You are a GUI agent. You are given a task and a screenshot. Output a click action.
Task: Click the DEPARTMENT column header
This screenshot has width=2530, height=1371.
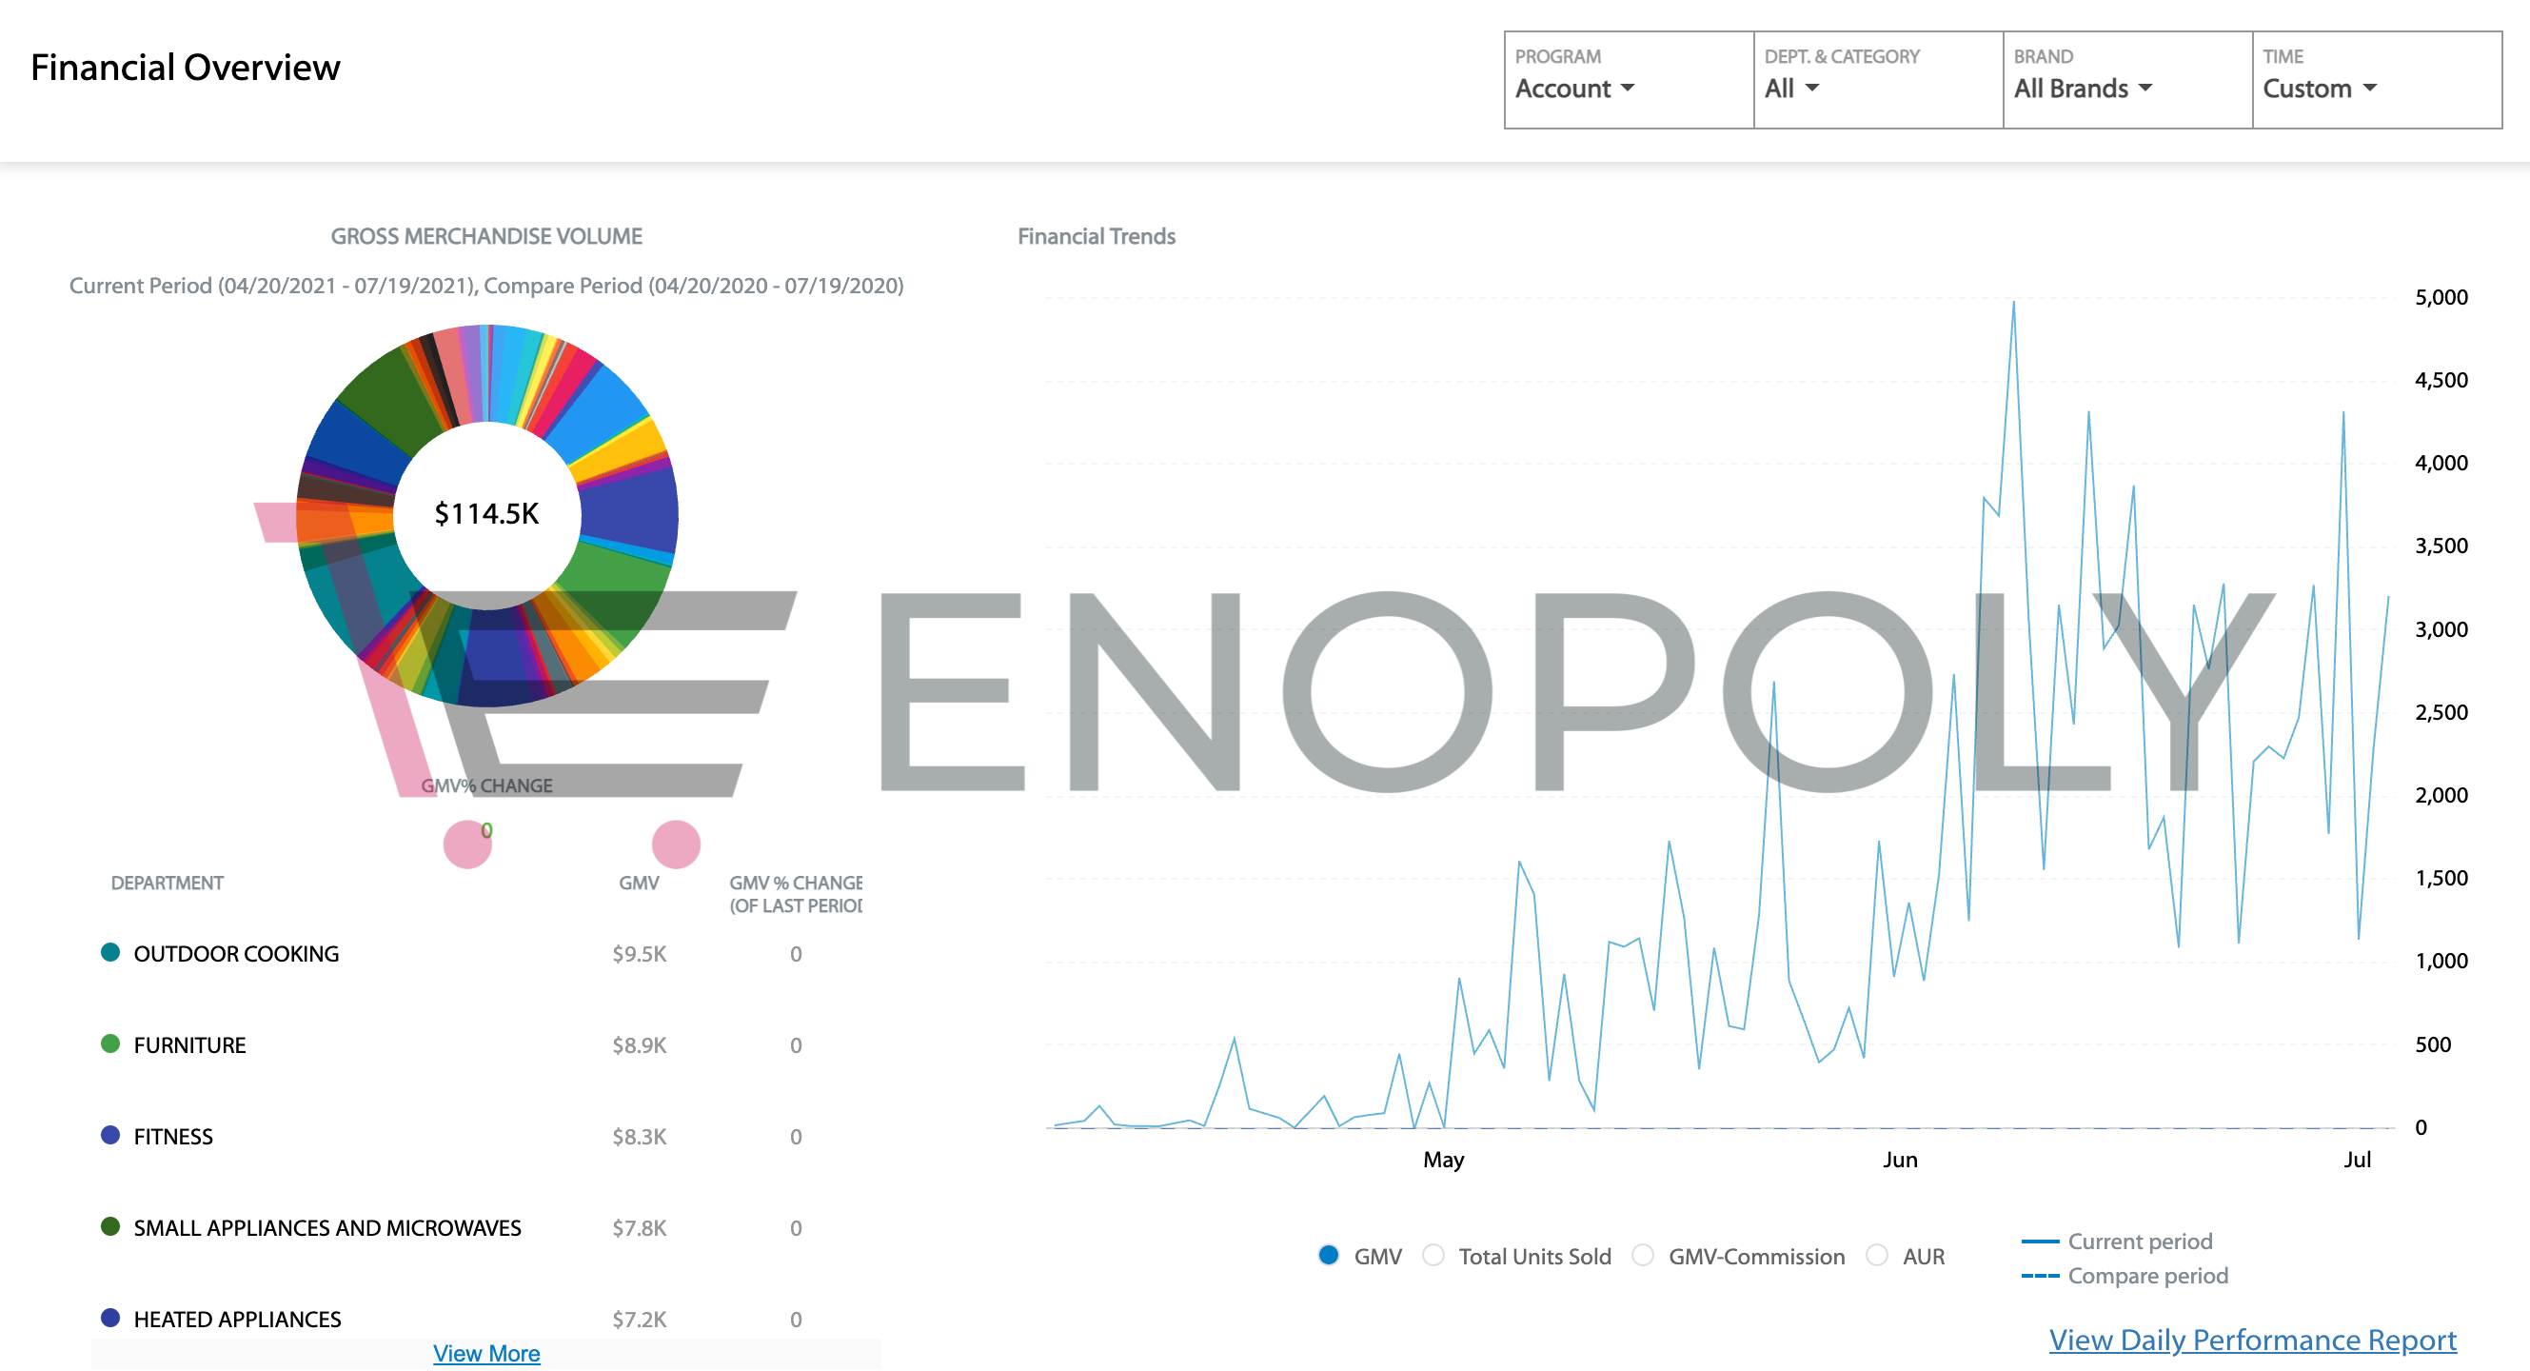point(167,883)
